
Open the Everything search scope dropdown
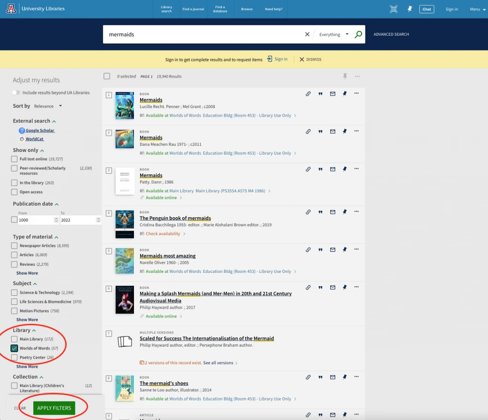(334, 34)
